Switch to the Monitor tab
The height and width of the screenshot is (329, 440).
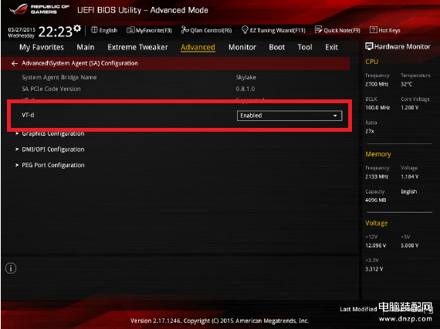[x=242, y=47]
